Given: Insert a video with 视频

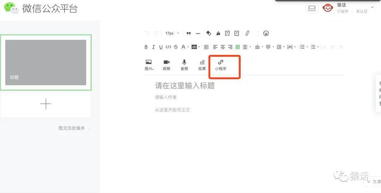Looking at the screenshot, I should click(167, 65).
